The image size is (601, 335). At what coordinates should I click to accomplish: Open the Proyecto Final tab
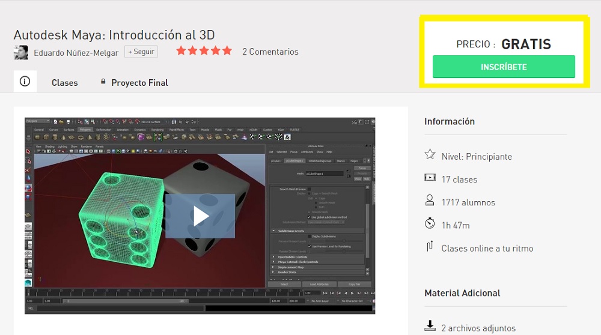(139, 83)
